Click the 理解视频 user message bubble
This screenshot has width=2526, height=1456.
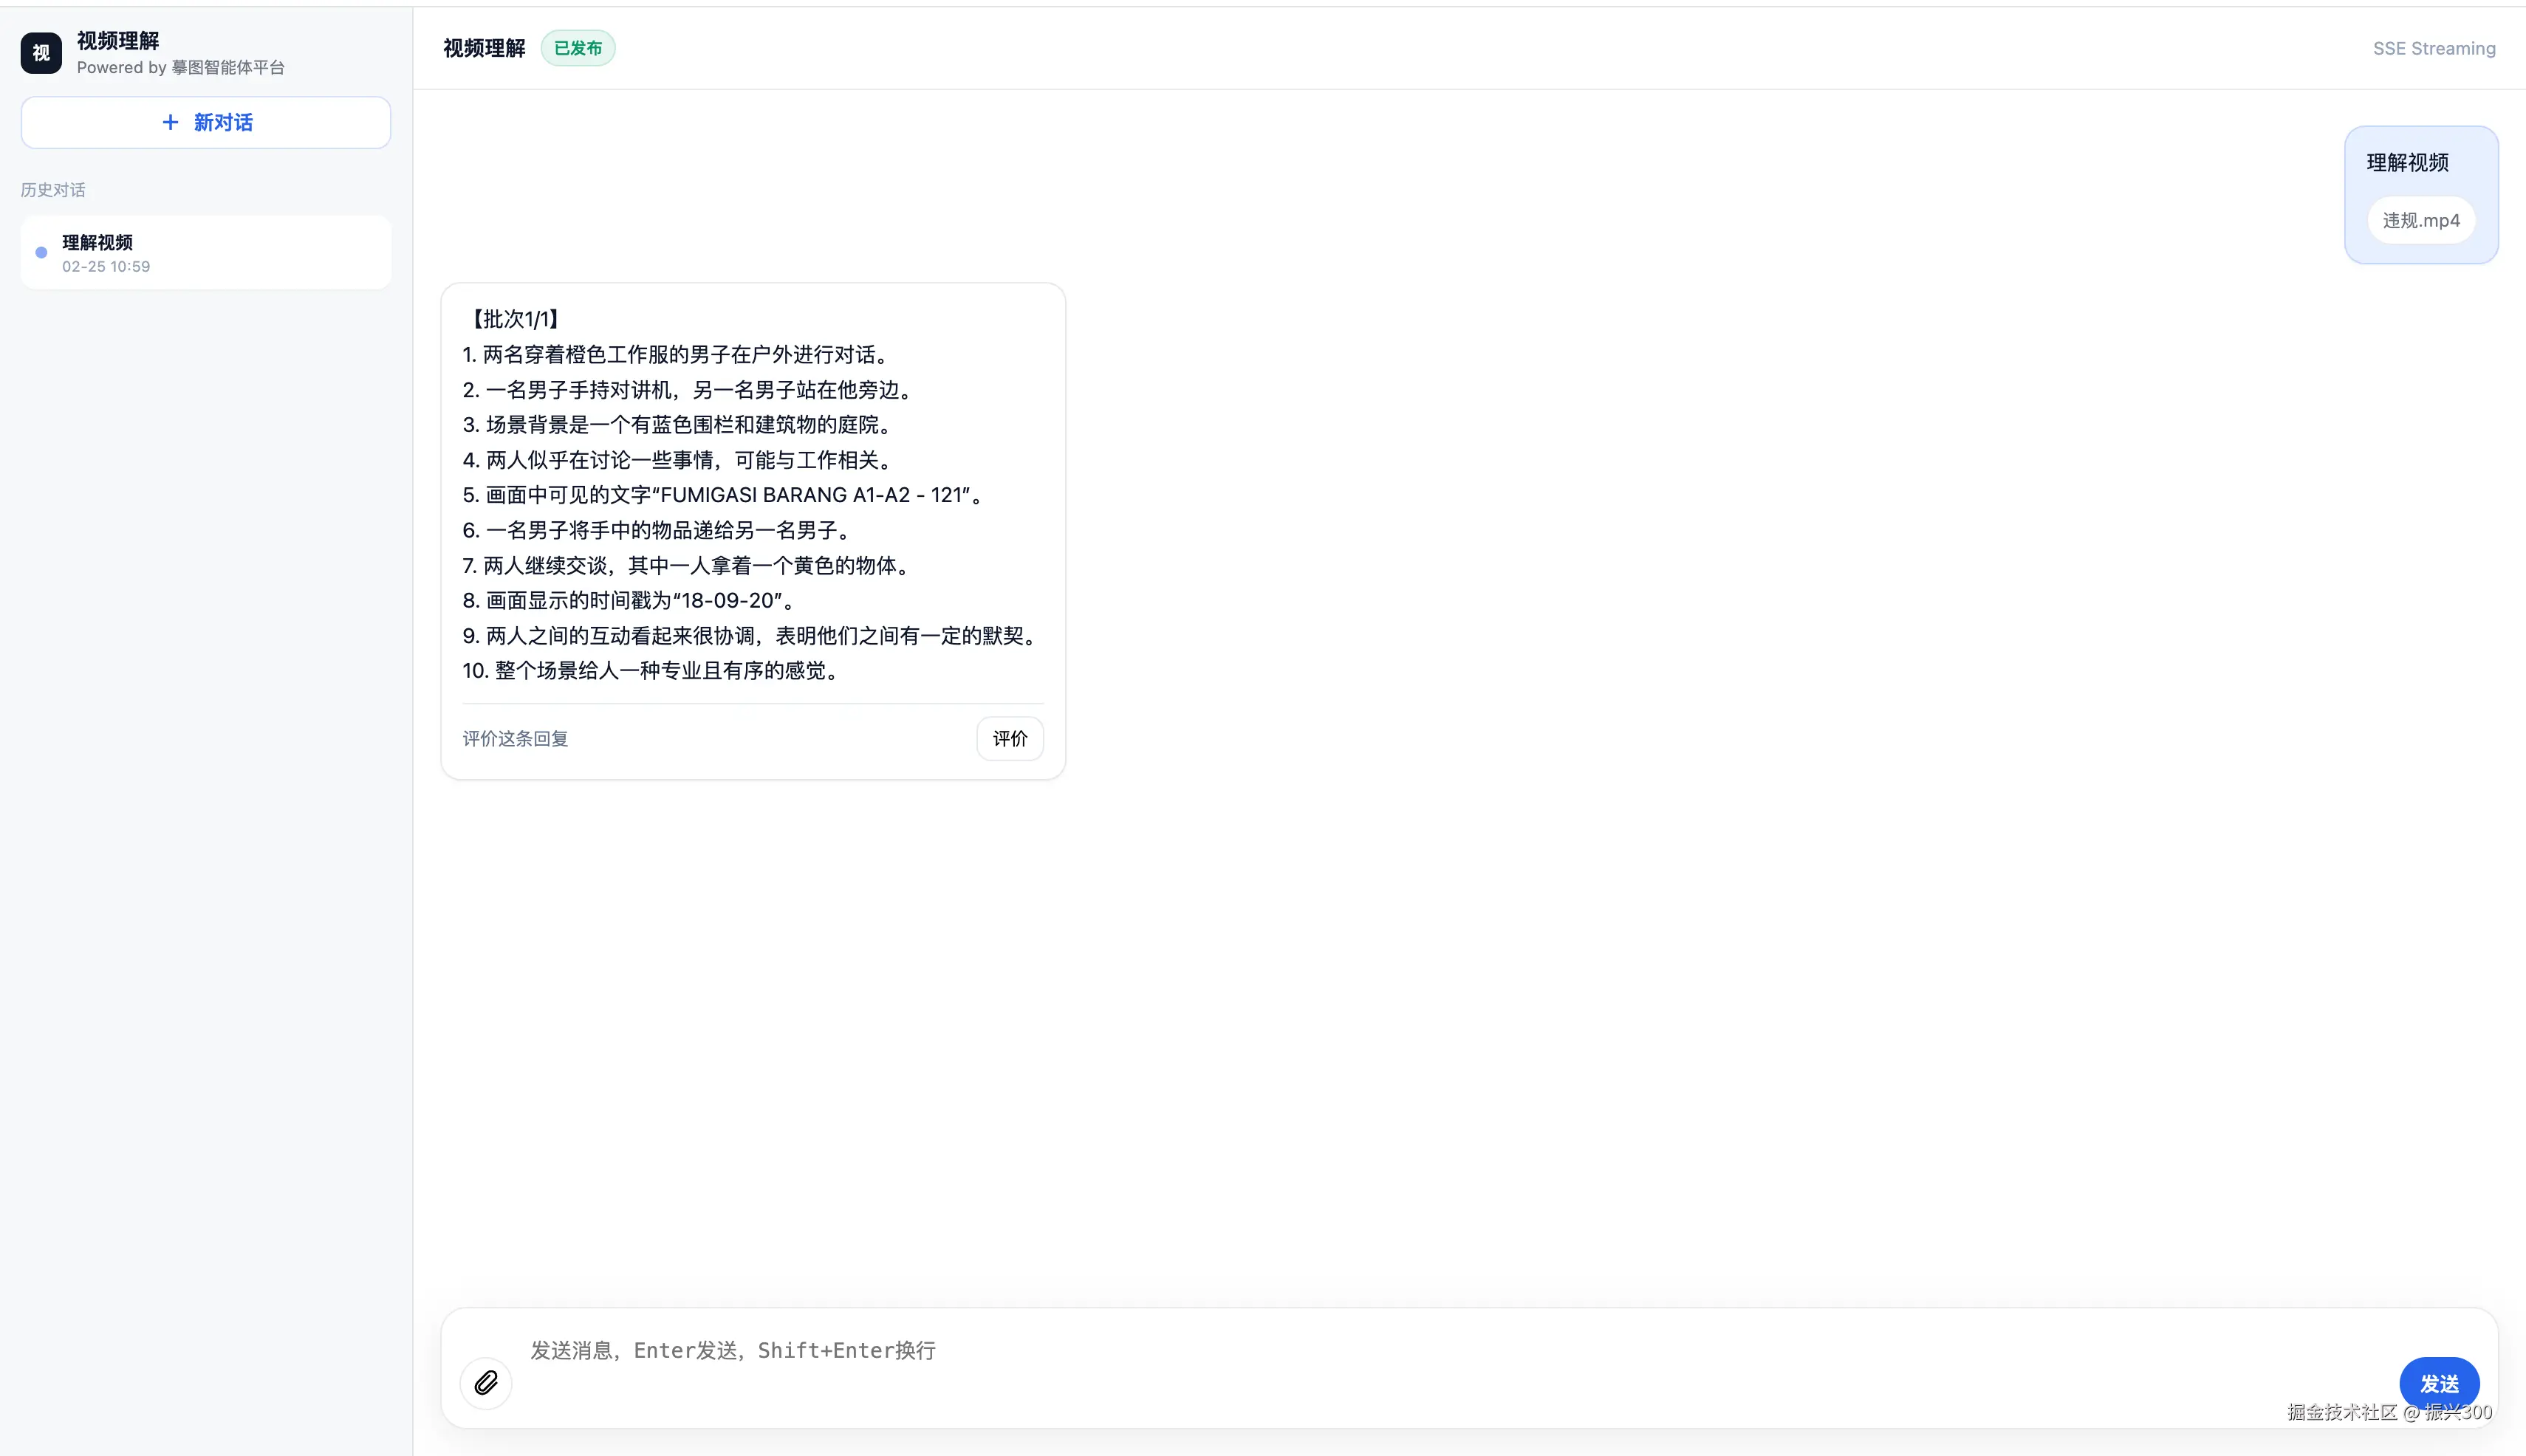click(2421, 195)
